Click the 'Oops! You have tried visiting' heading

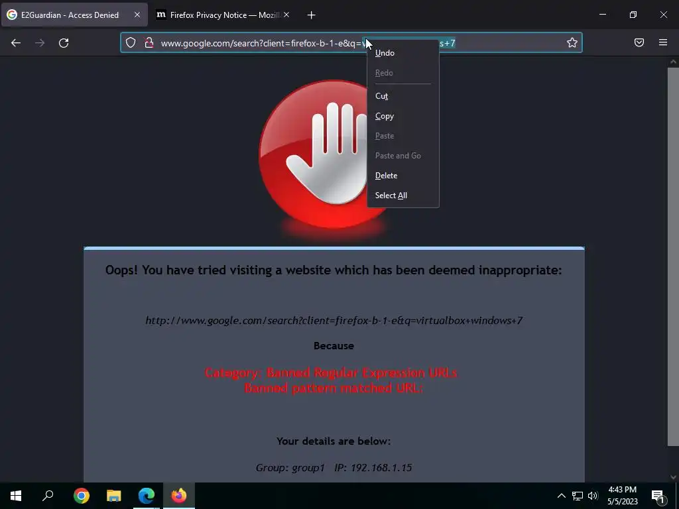[334, 270]
